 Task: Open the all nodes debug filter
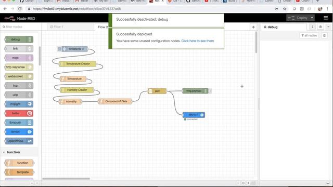coord(309,35)
